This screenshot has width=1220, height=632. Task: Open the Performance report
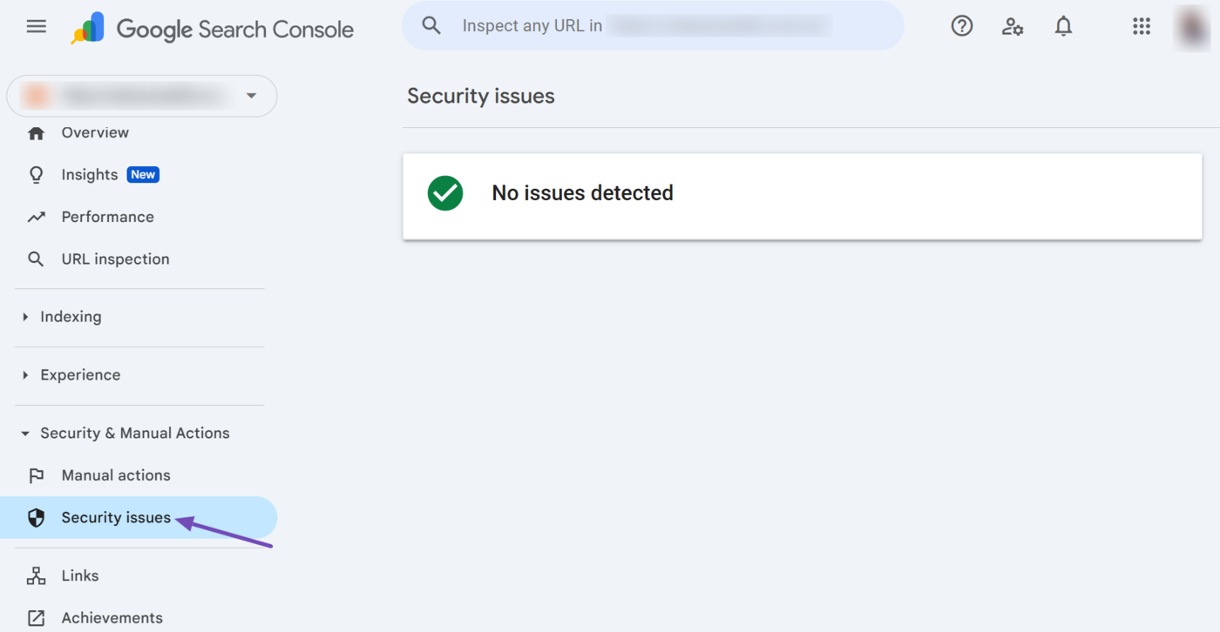(x=107, y=218)
